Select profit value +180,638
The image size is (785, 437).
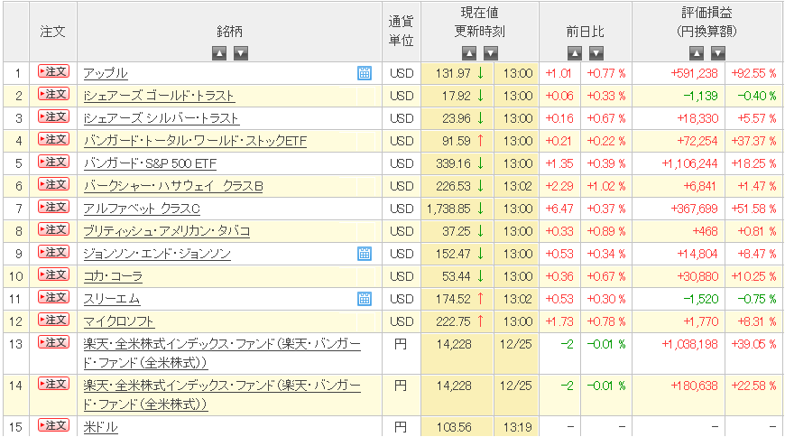tap(695, 386)
